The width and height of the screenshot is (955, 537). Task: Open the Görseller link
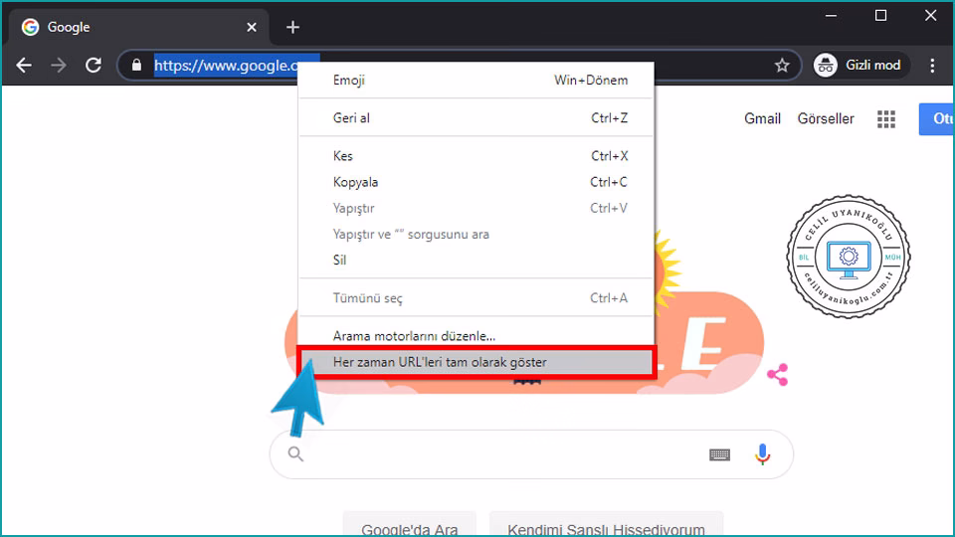click(x=826, y=118)
